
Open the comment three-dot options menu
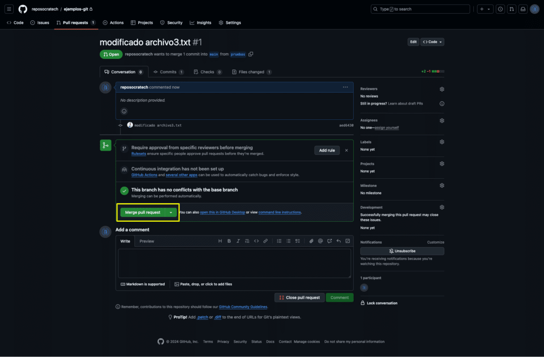345,87
